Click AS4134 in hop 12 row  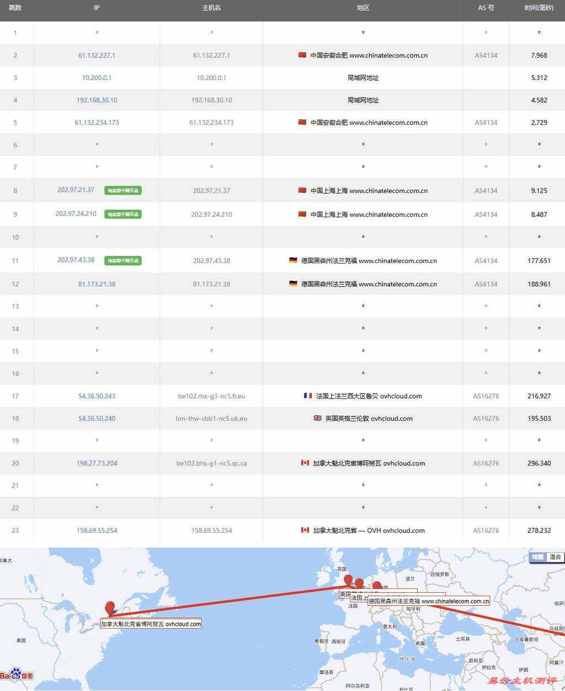(x=486, y=284)
